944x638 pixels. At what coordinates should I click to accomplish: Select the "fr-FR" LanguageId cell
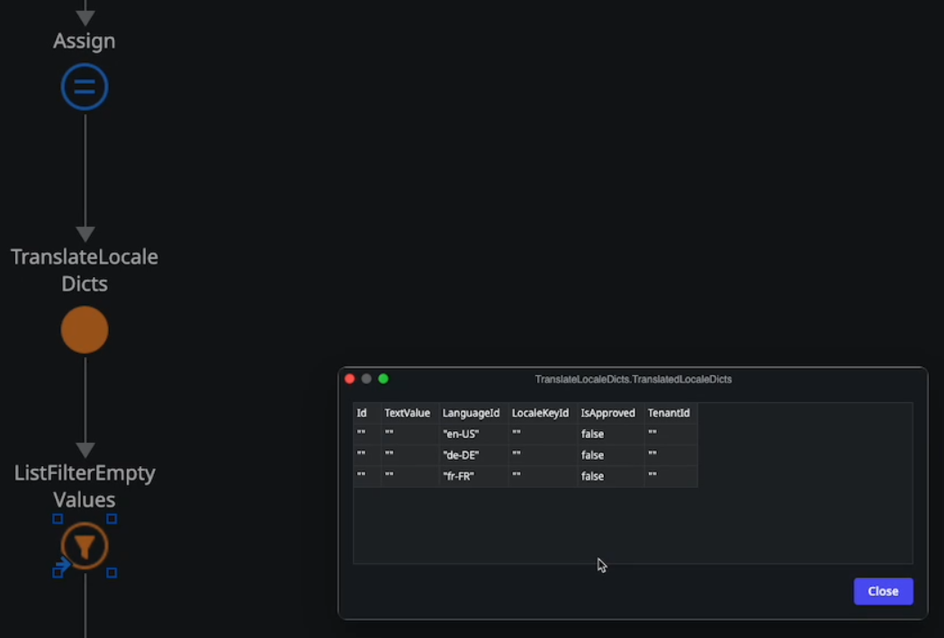pos(458,476)
